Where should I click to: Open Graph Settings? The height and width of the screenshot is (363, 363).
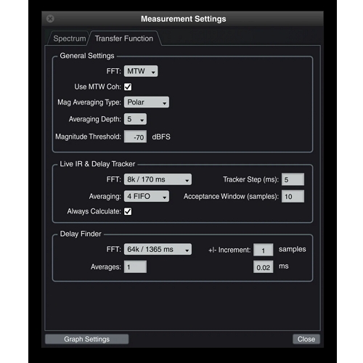coord(87,339)
